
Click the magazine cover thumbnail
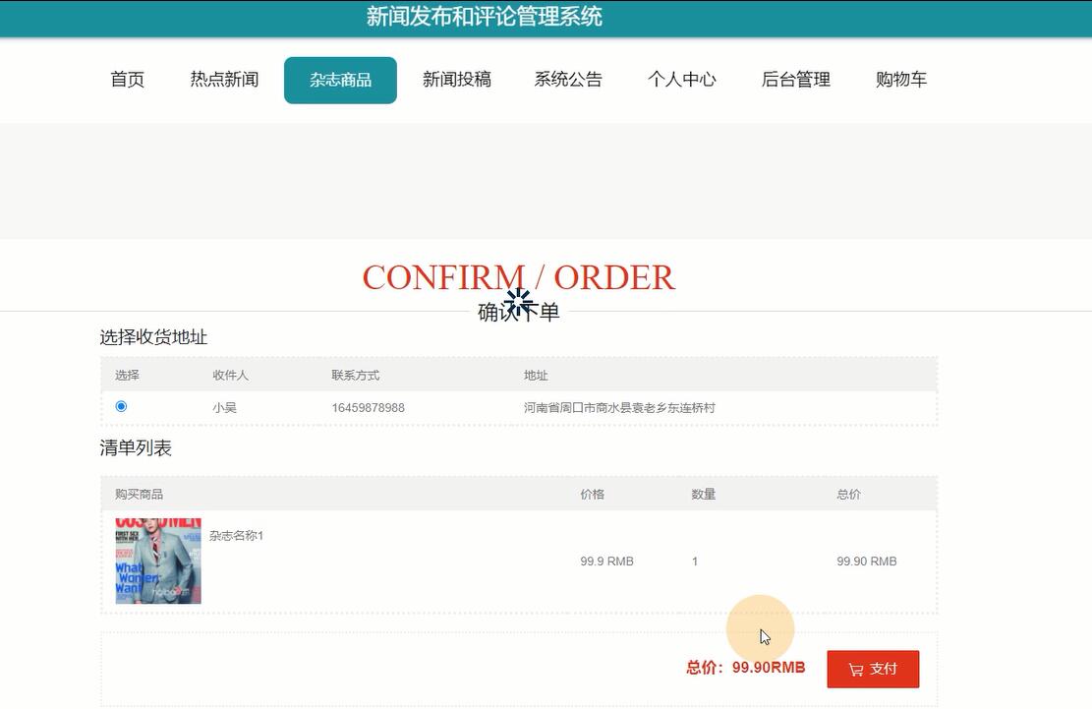(158, 561)
